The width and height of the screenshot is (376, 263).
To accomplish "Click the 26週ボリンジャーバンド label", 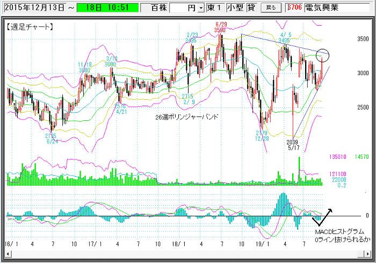I will [x=186, y=116].
